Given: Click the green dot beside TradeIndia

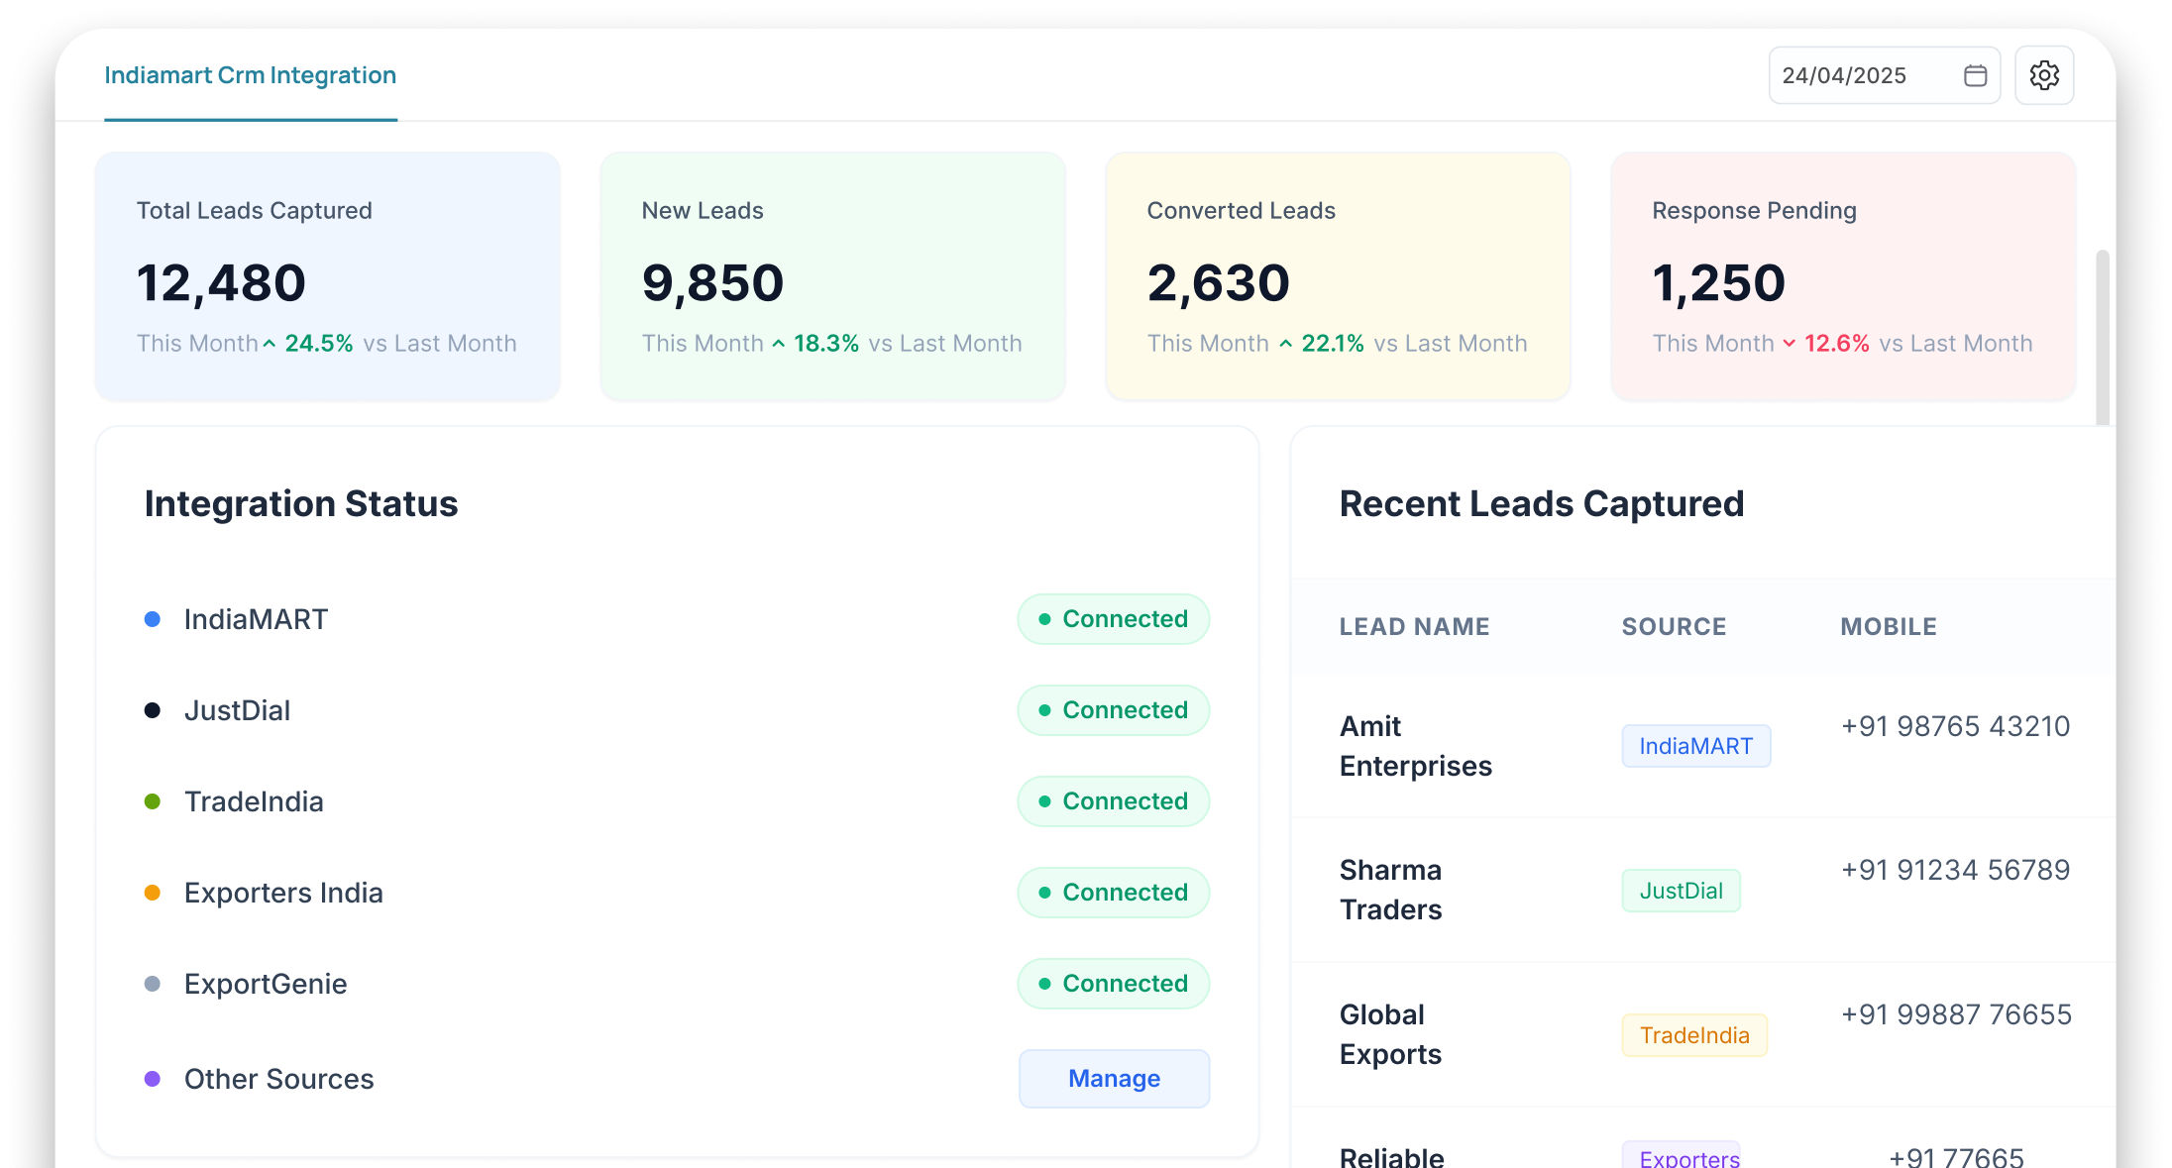Looking at the screenshot, I should pos(153,801).
